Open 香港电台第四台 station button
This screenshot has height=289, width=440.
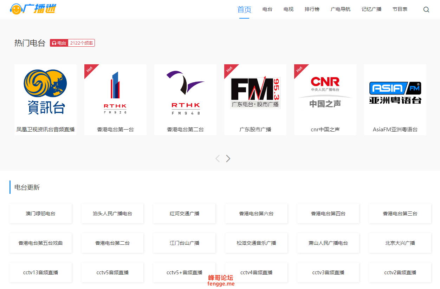(x=328, y=214)
